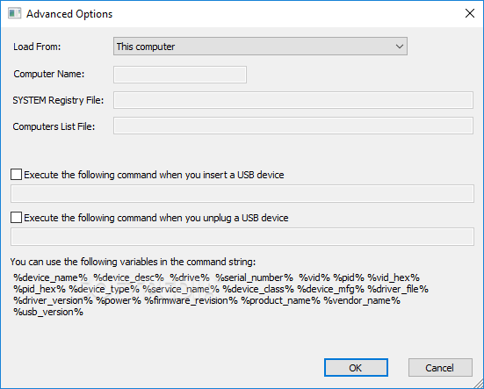484x389 pixels.
Task: Toggle the unplug USB device command checkbox
Action: pyautogui.click(x=16, y=218)
